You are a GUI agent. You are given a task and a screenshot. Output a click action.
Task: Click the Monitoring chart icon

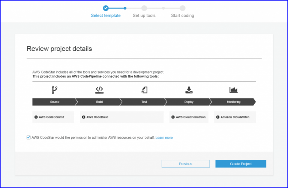pos(234,90)
